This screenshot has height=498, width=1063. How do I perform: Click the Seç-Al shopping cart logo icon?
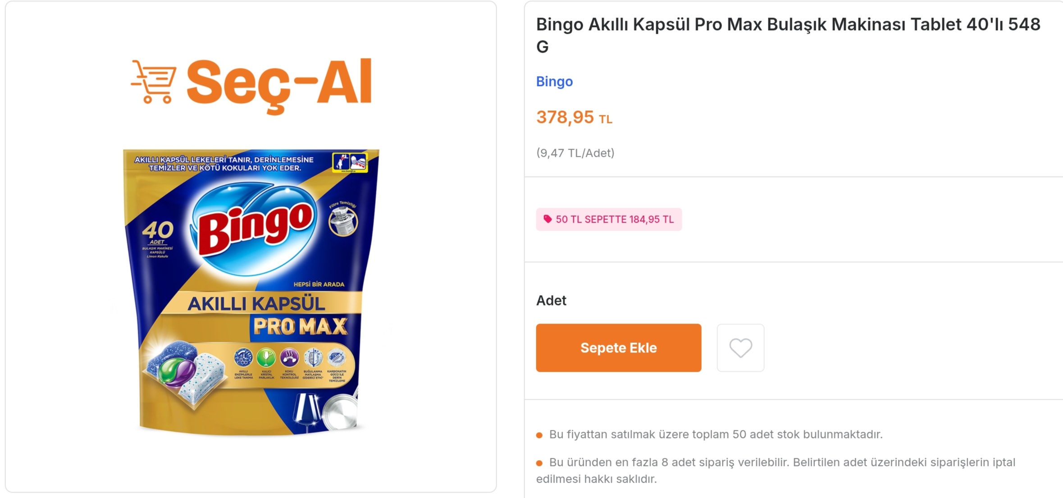[154, 82]
